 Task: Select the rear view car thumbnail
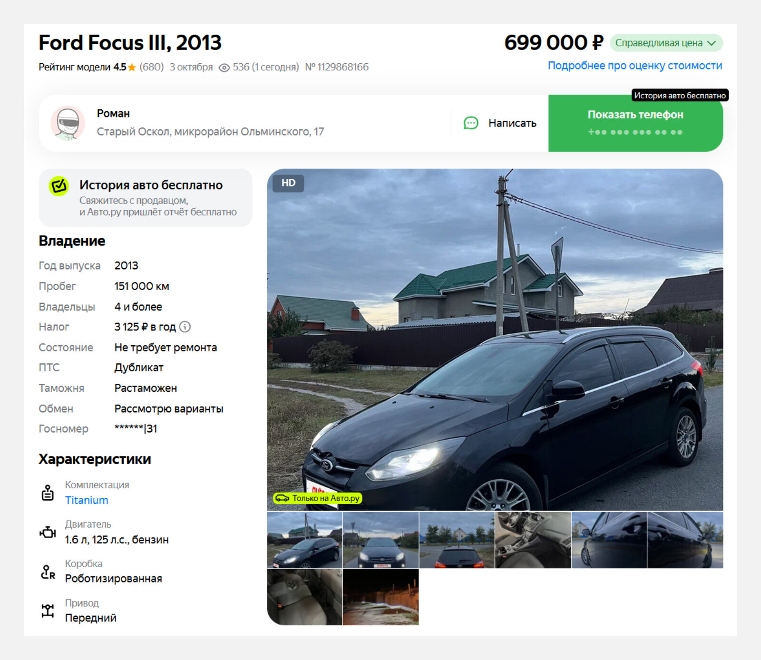point(457,540)
